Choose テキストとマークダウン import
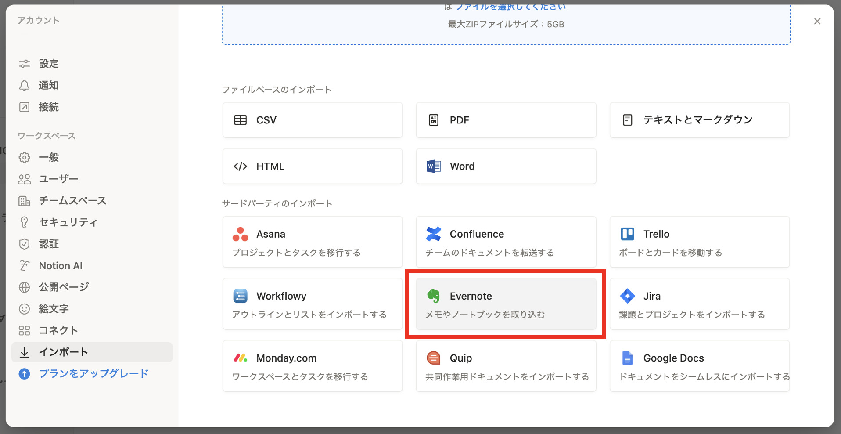The height and width of the screenshot is (434, 841). click(698, 120)
